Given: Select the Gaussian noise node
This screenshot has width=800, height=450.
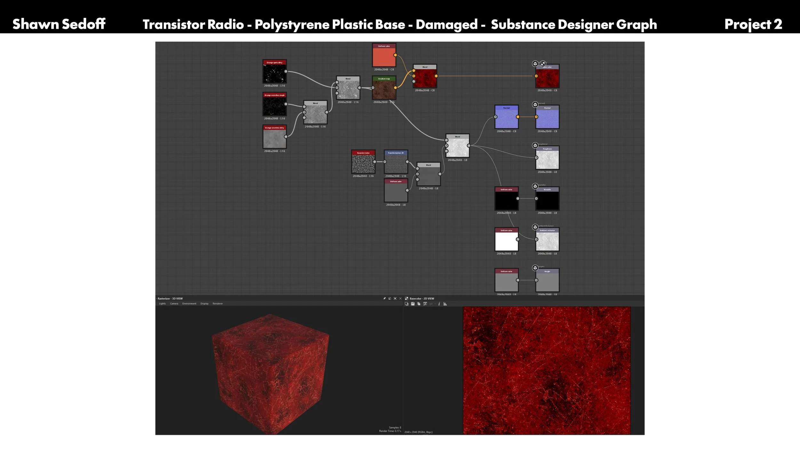Looking at the screenshot, I should click(x=363, y=162).
